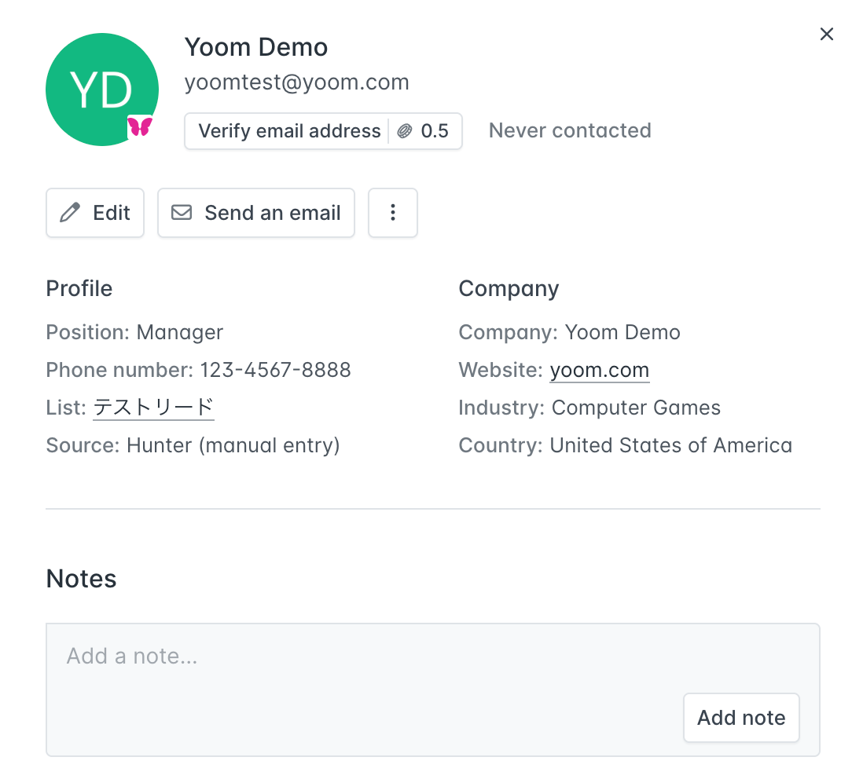The image size is (852, 779).
Task: Click the Profile section heading
Action: [79, 289]
